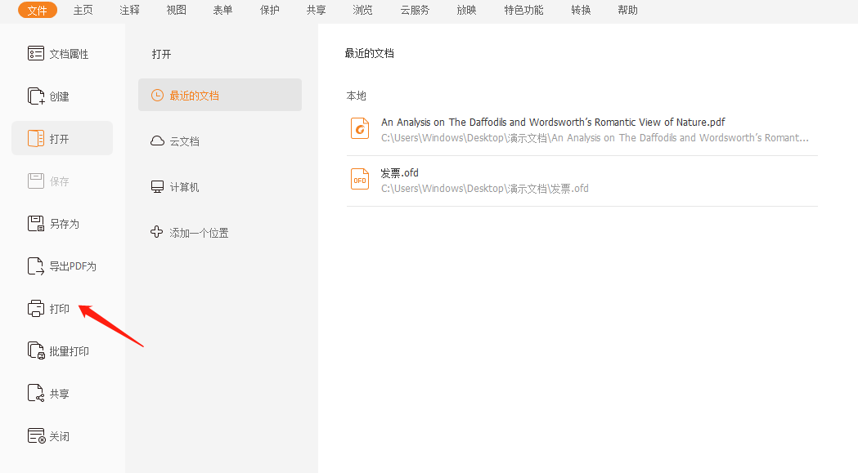The width and height of the screenshot is (858, 473).
Task: Open the 转换 conversion tab
Action: click(x=581, y=10)
